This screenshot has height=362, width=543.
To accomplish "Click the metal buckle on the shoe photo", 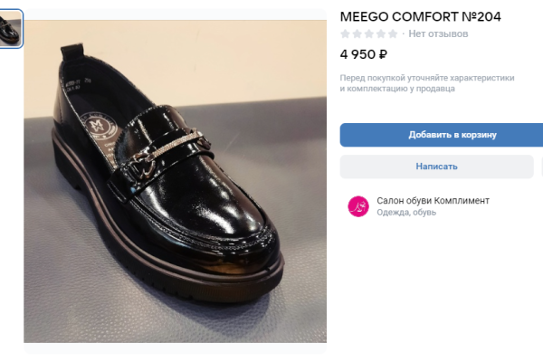I will point(149,158).
